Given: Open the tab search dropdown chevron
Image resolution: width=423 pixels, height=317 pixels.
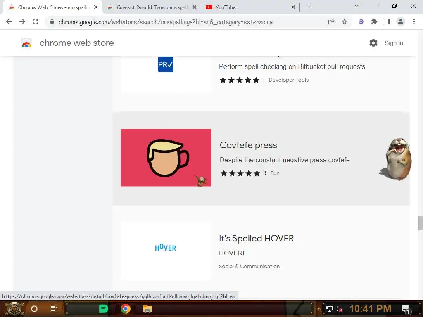Looking at the screenshot, I should pos(356,6).
